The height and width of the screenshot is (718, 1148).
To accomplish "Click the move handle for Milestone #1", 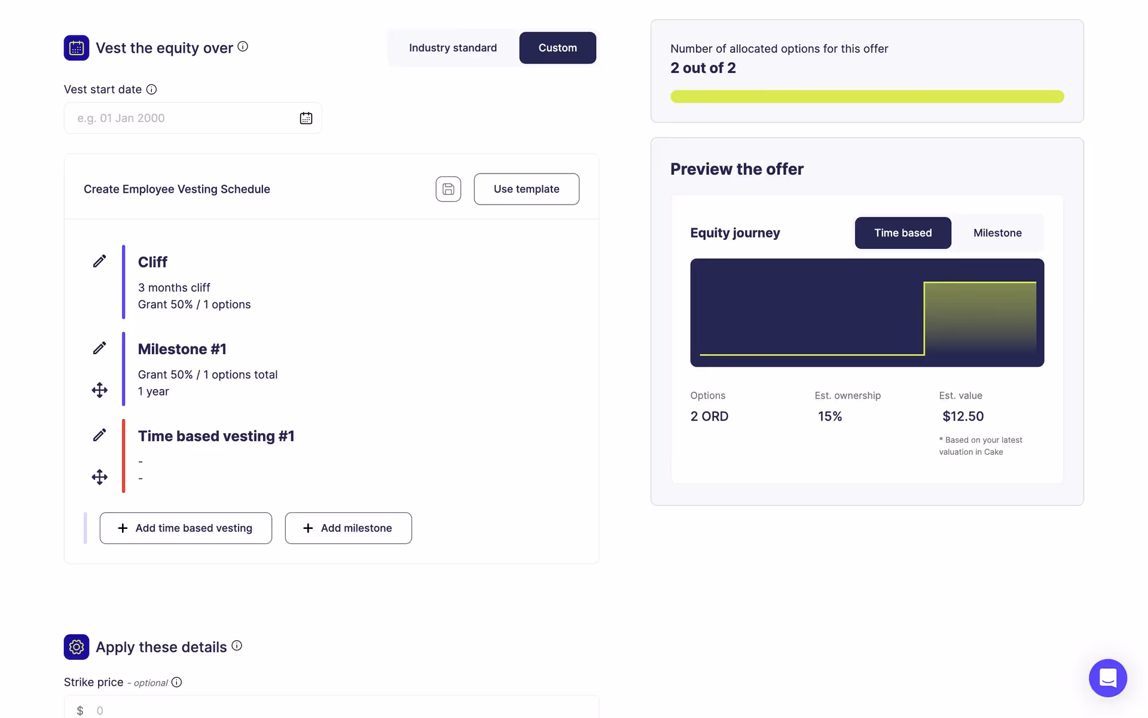I will point(99,391).
